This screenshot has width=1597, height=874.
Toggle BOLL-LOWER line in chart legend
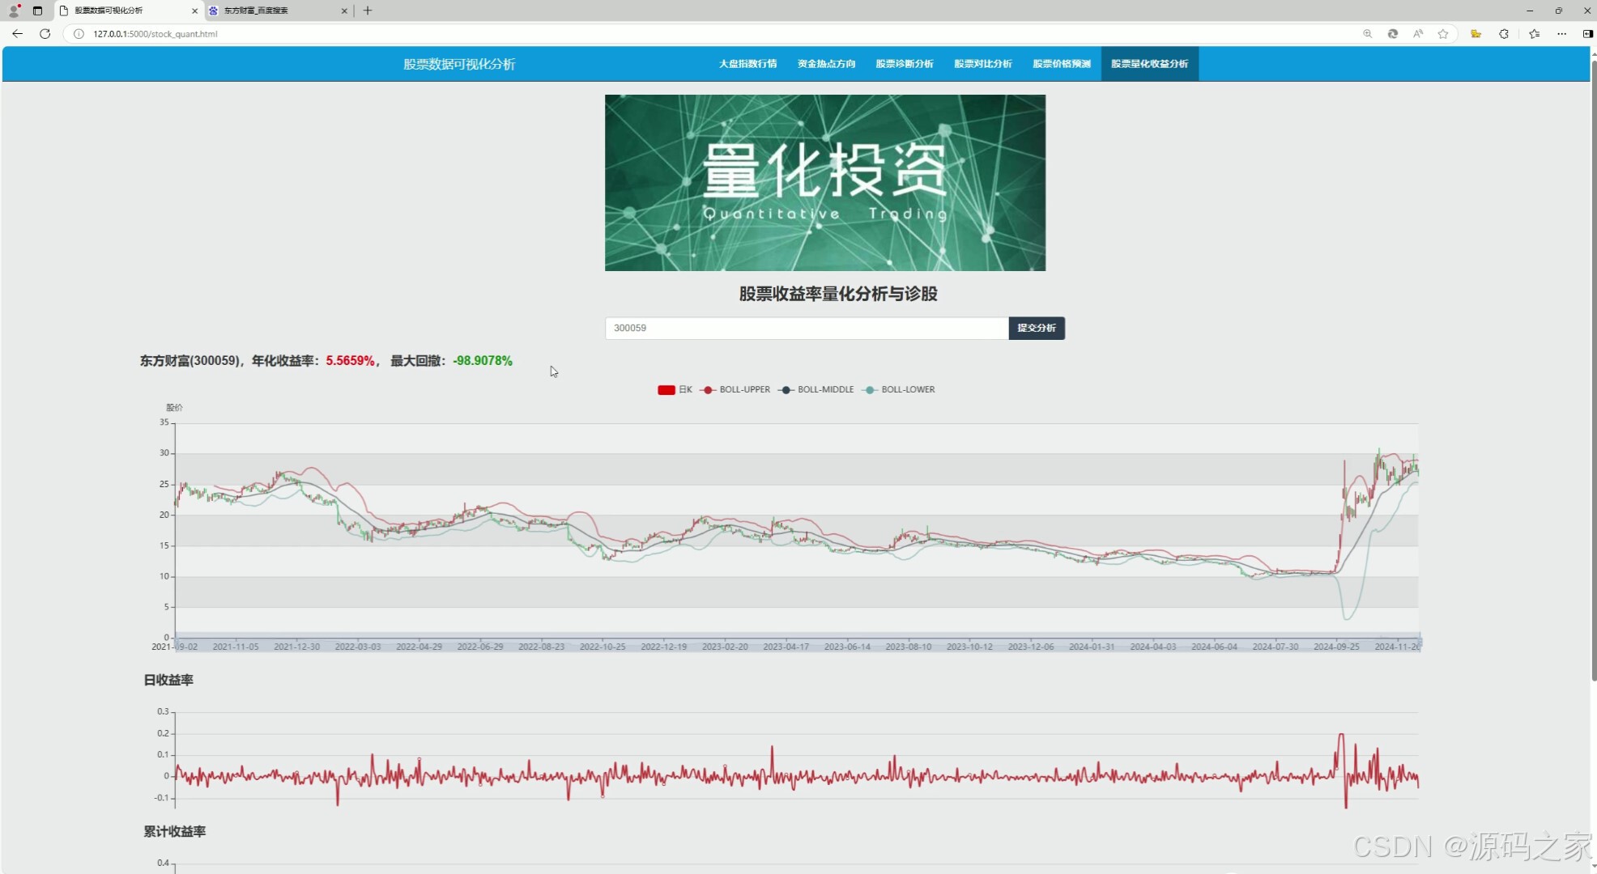point(899,390)
